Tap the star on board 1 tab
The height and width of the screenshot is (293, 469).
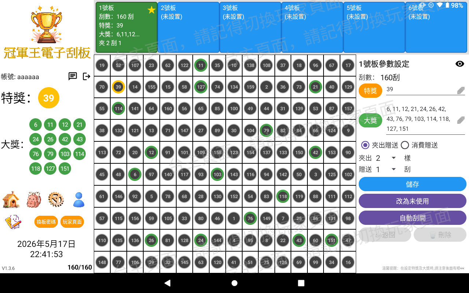152,10
